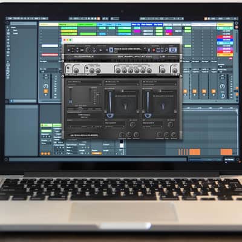Select the large orange note block at the editor's right
Viewport: 242px width, 242px height.
pos(226,152)
